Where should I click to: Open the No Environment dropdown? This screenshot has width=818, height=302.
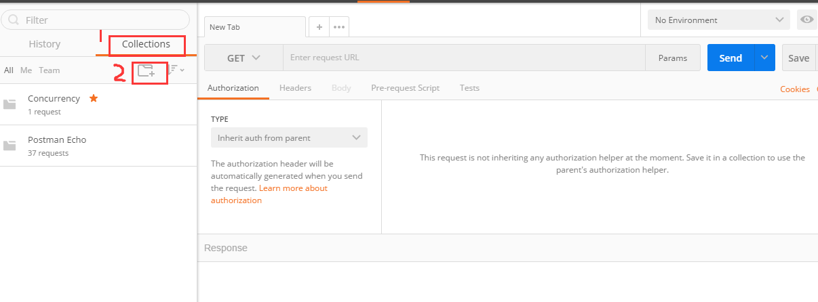coord(719,20)
